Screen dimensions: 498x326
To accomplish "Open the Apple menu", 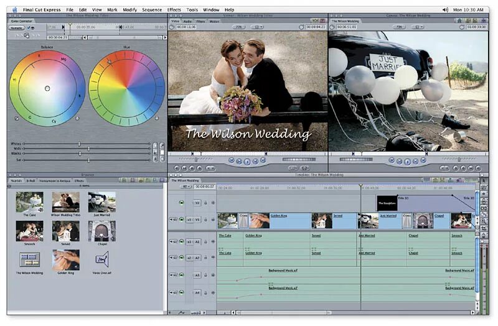I will (x=14, y=10).
